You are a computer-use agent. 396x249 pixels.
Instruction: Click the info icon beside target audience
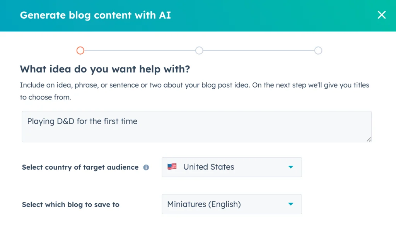pyautogui.click(x=146, y=168)
